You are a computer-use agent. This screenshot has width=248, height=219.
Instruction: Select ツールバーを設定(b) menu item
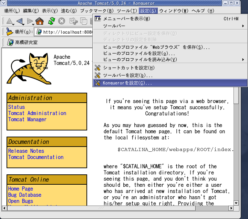pos(170,76)
